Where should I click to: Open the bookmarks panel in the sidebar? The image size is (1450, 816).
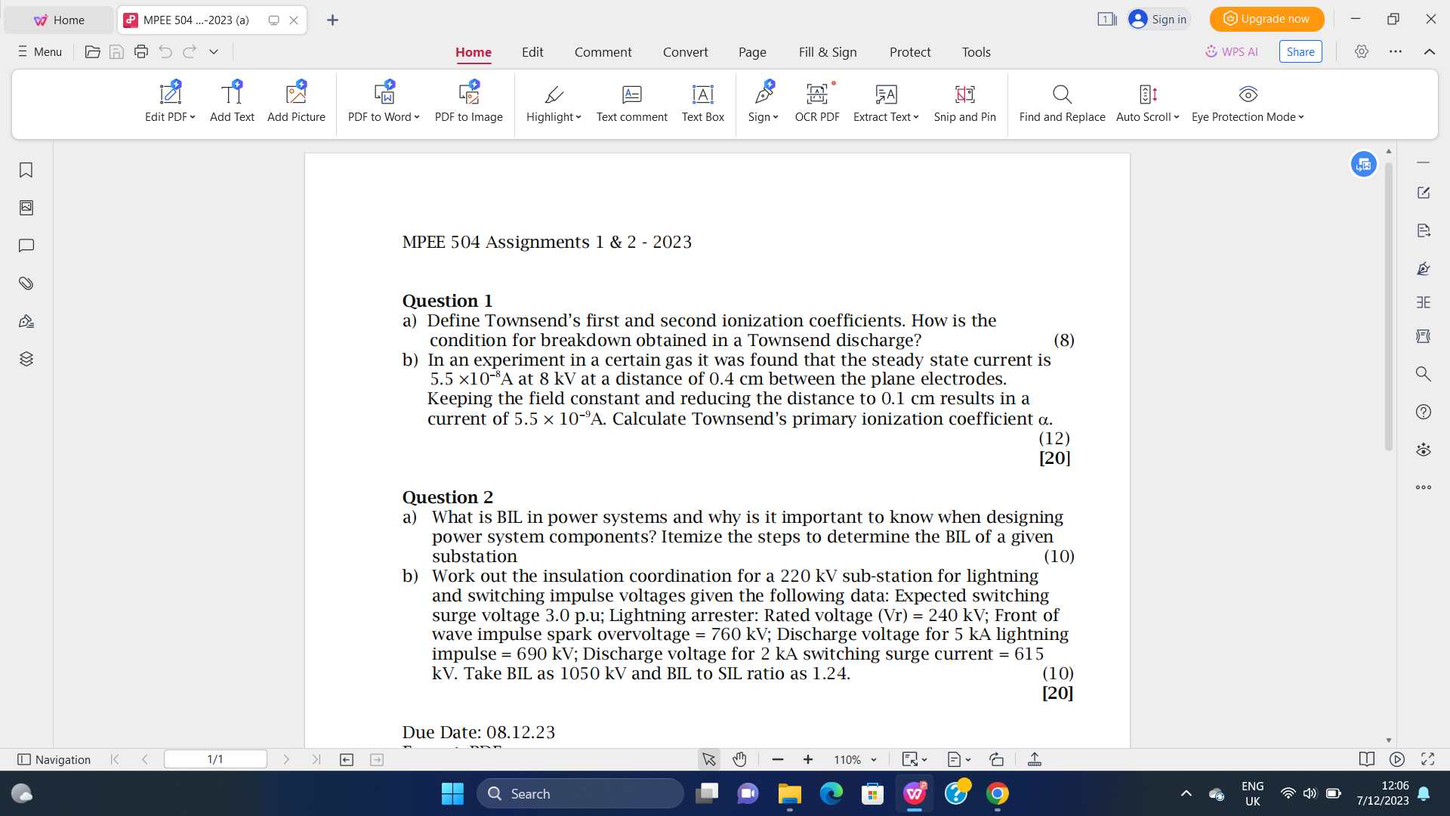(x=26, y=170)
